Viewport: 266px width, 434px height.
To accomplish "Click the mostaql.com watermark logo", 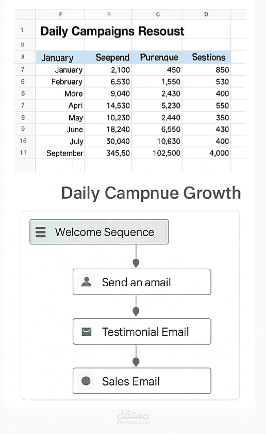I will tap(133, 417).
